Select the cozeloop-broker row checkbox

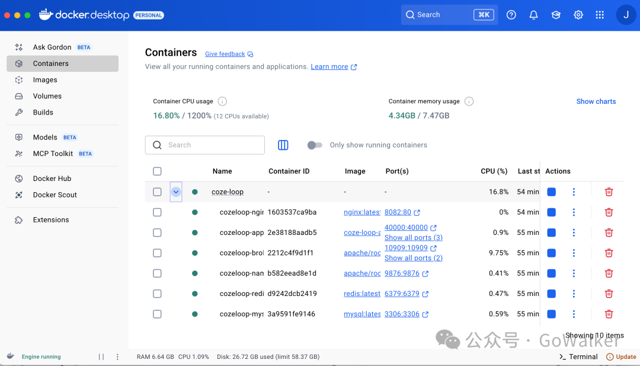pos(157,253)
